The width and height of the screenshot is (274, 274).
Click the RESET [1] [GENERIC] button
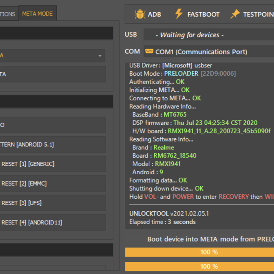53,164
